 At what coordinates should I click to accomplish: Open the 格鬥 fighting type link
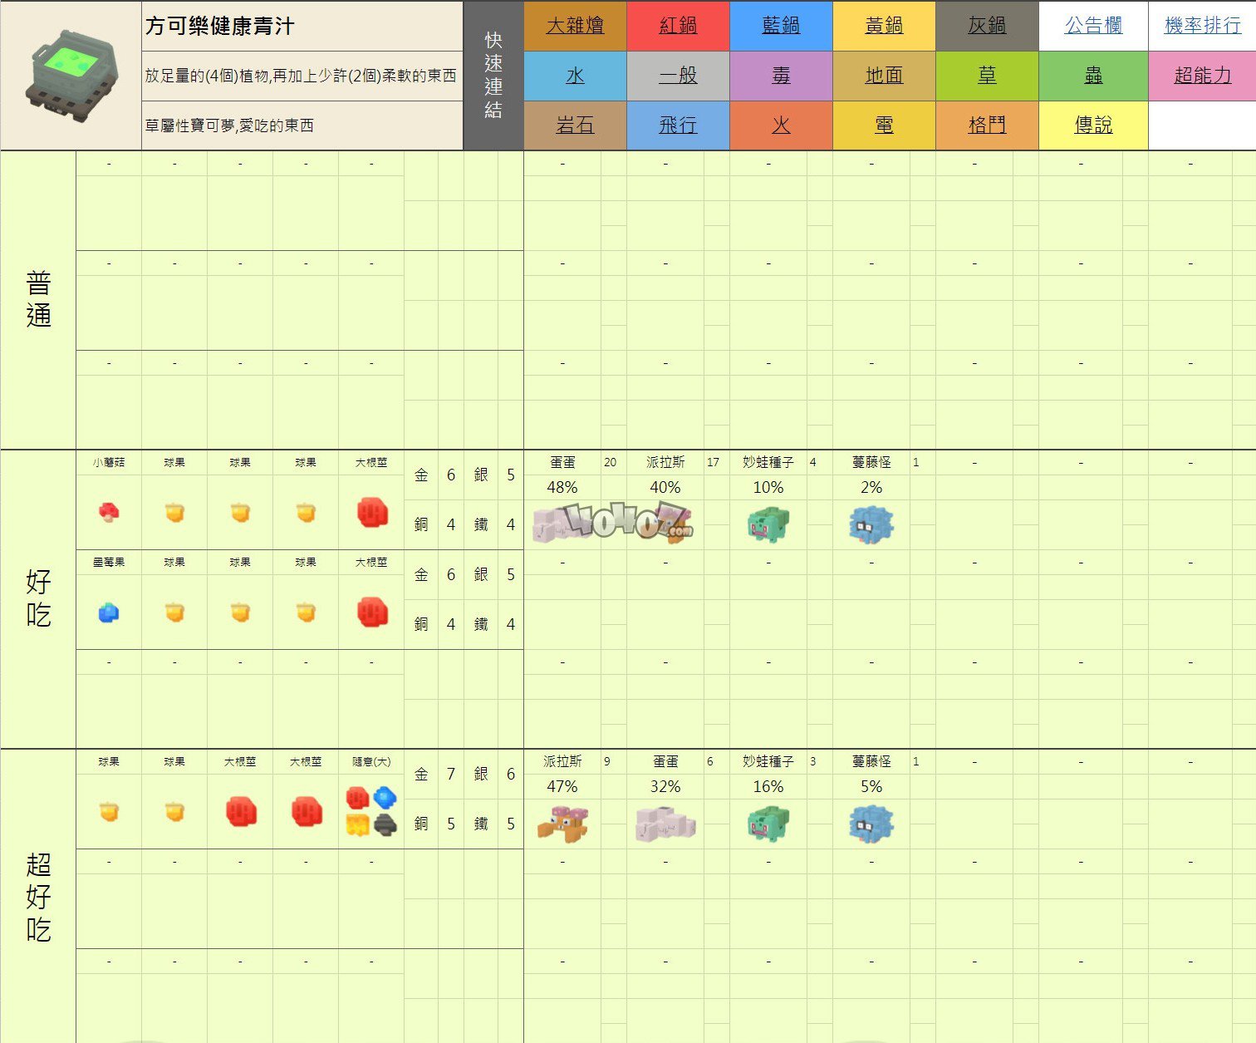coord(987,125)
